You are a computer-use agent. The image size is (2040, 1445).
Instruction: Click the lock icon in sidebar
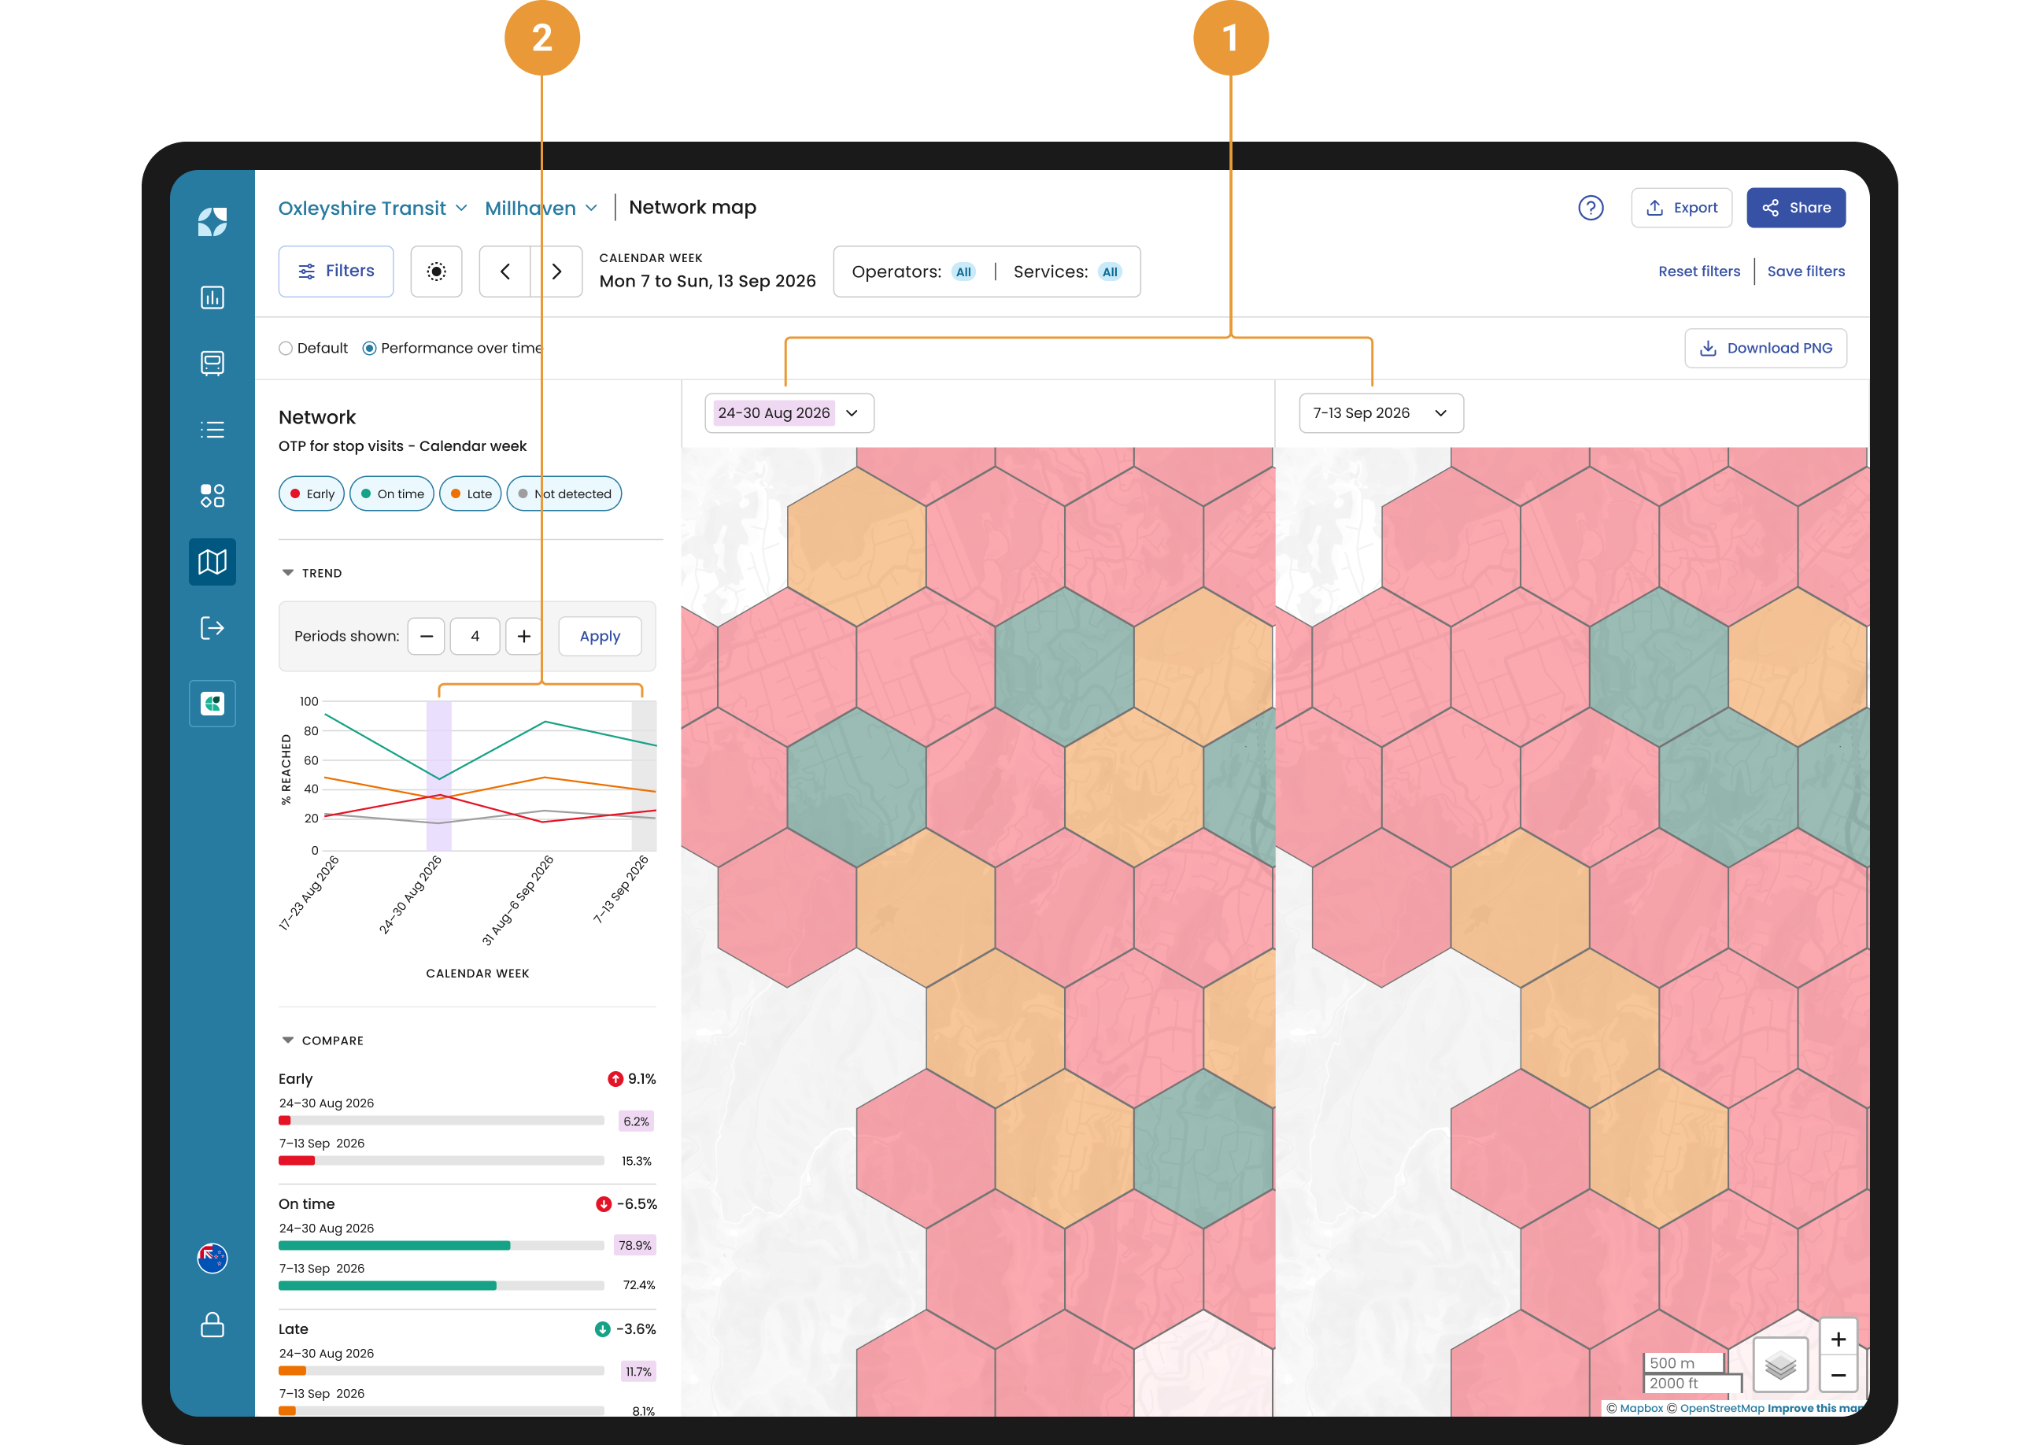(212, 1325)
